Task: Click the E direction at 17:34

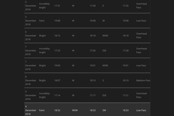Action: [103, 6]
